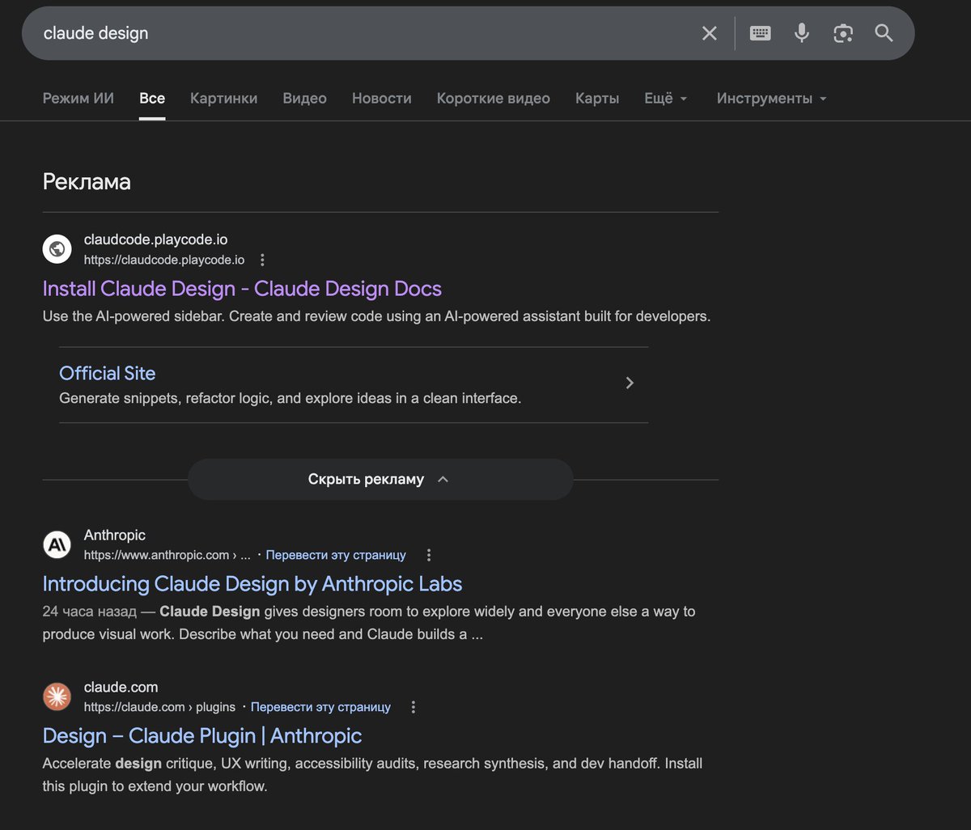Open search by image camera icon
971x830 pixels.
pyautogui.click(x=843, y=33)
